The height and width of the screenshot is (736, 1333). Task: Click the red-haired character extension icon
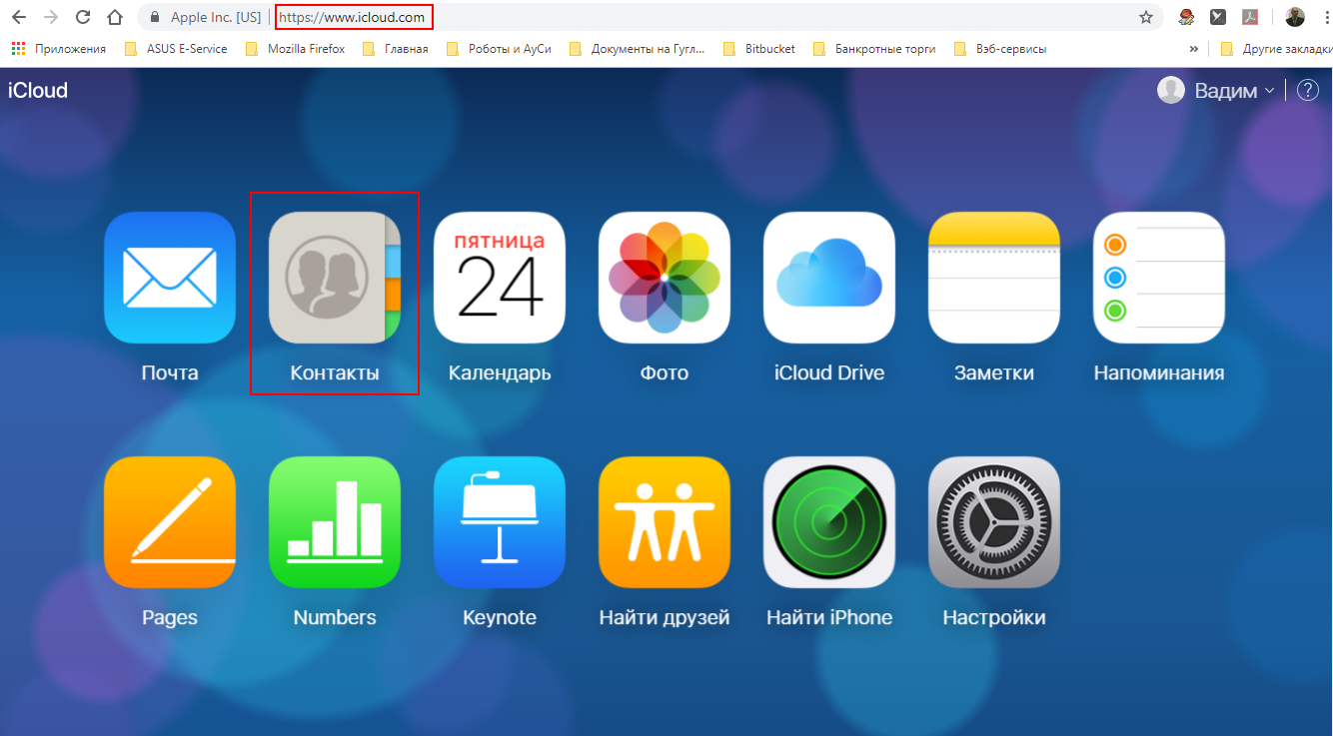point(1187,17)
